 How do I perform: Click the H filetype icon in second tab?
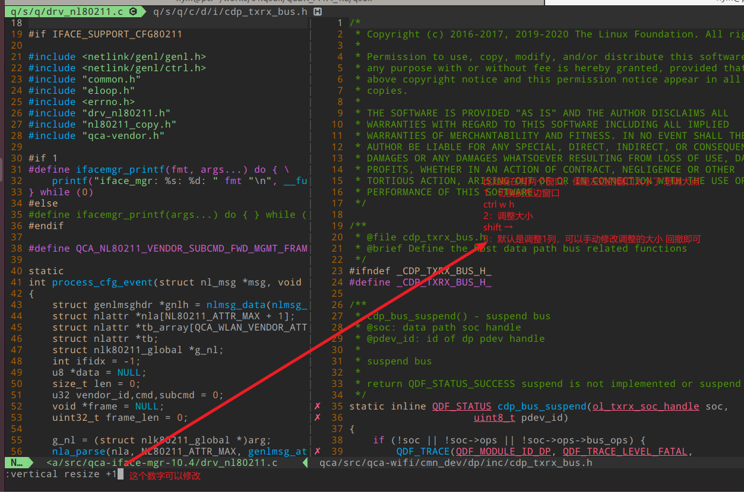[x=318, y=11]
